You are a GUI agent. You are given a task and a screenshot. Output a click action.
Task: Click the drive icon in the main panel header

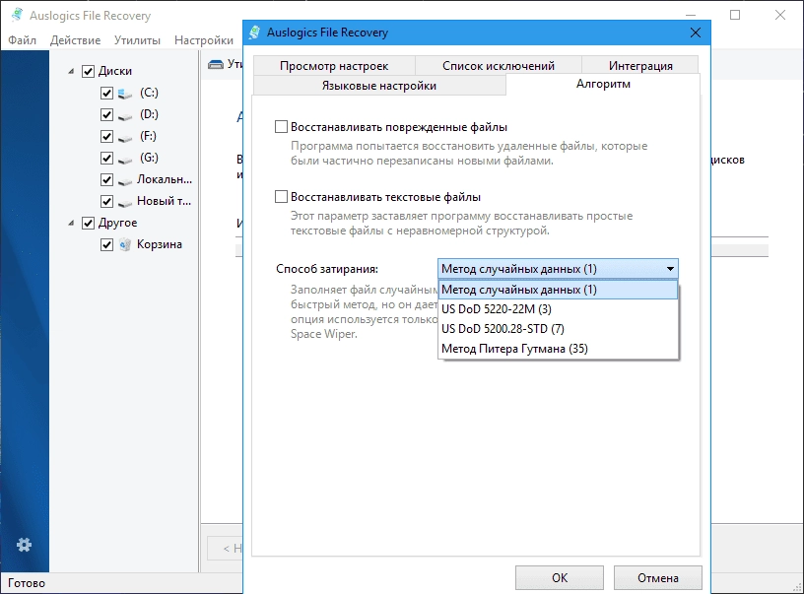pyautogui.click(x=216, y=64)
